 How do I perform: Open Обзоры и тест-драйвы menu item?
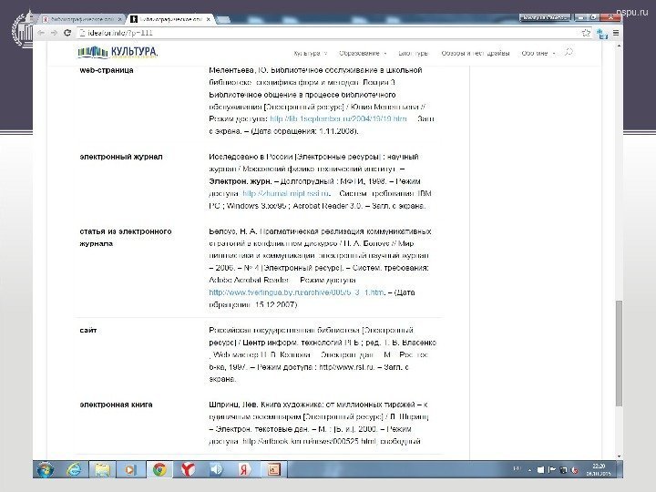476,53
